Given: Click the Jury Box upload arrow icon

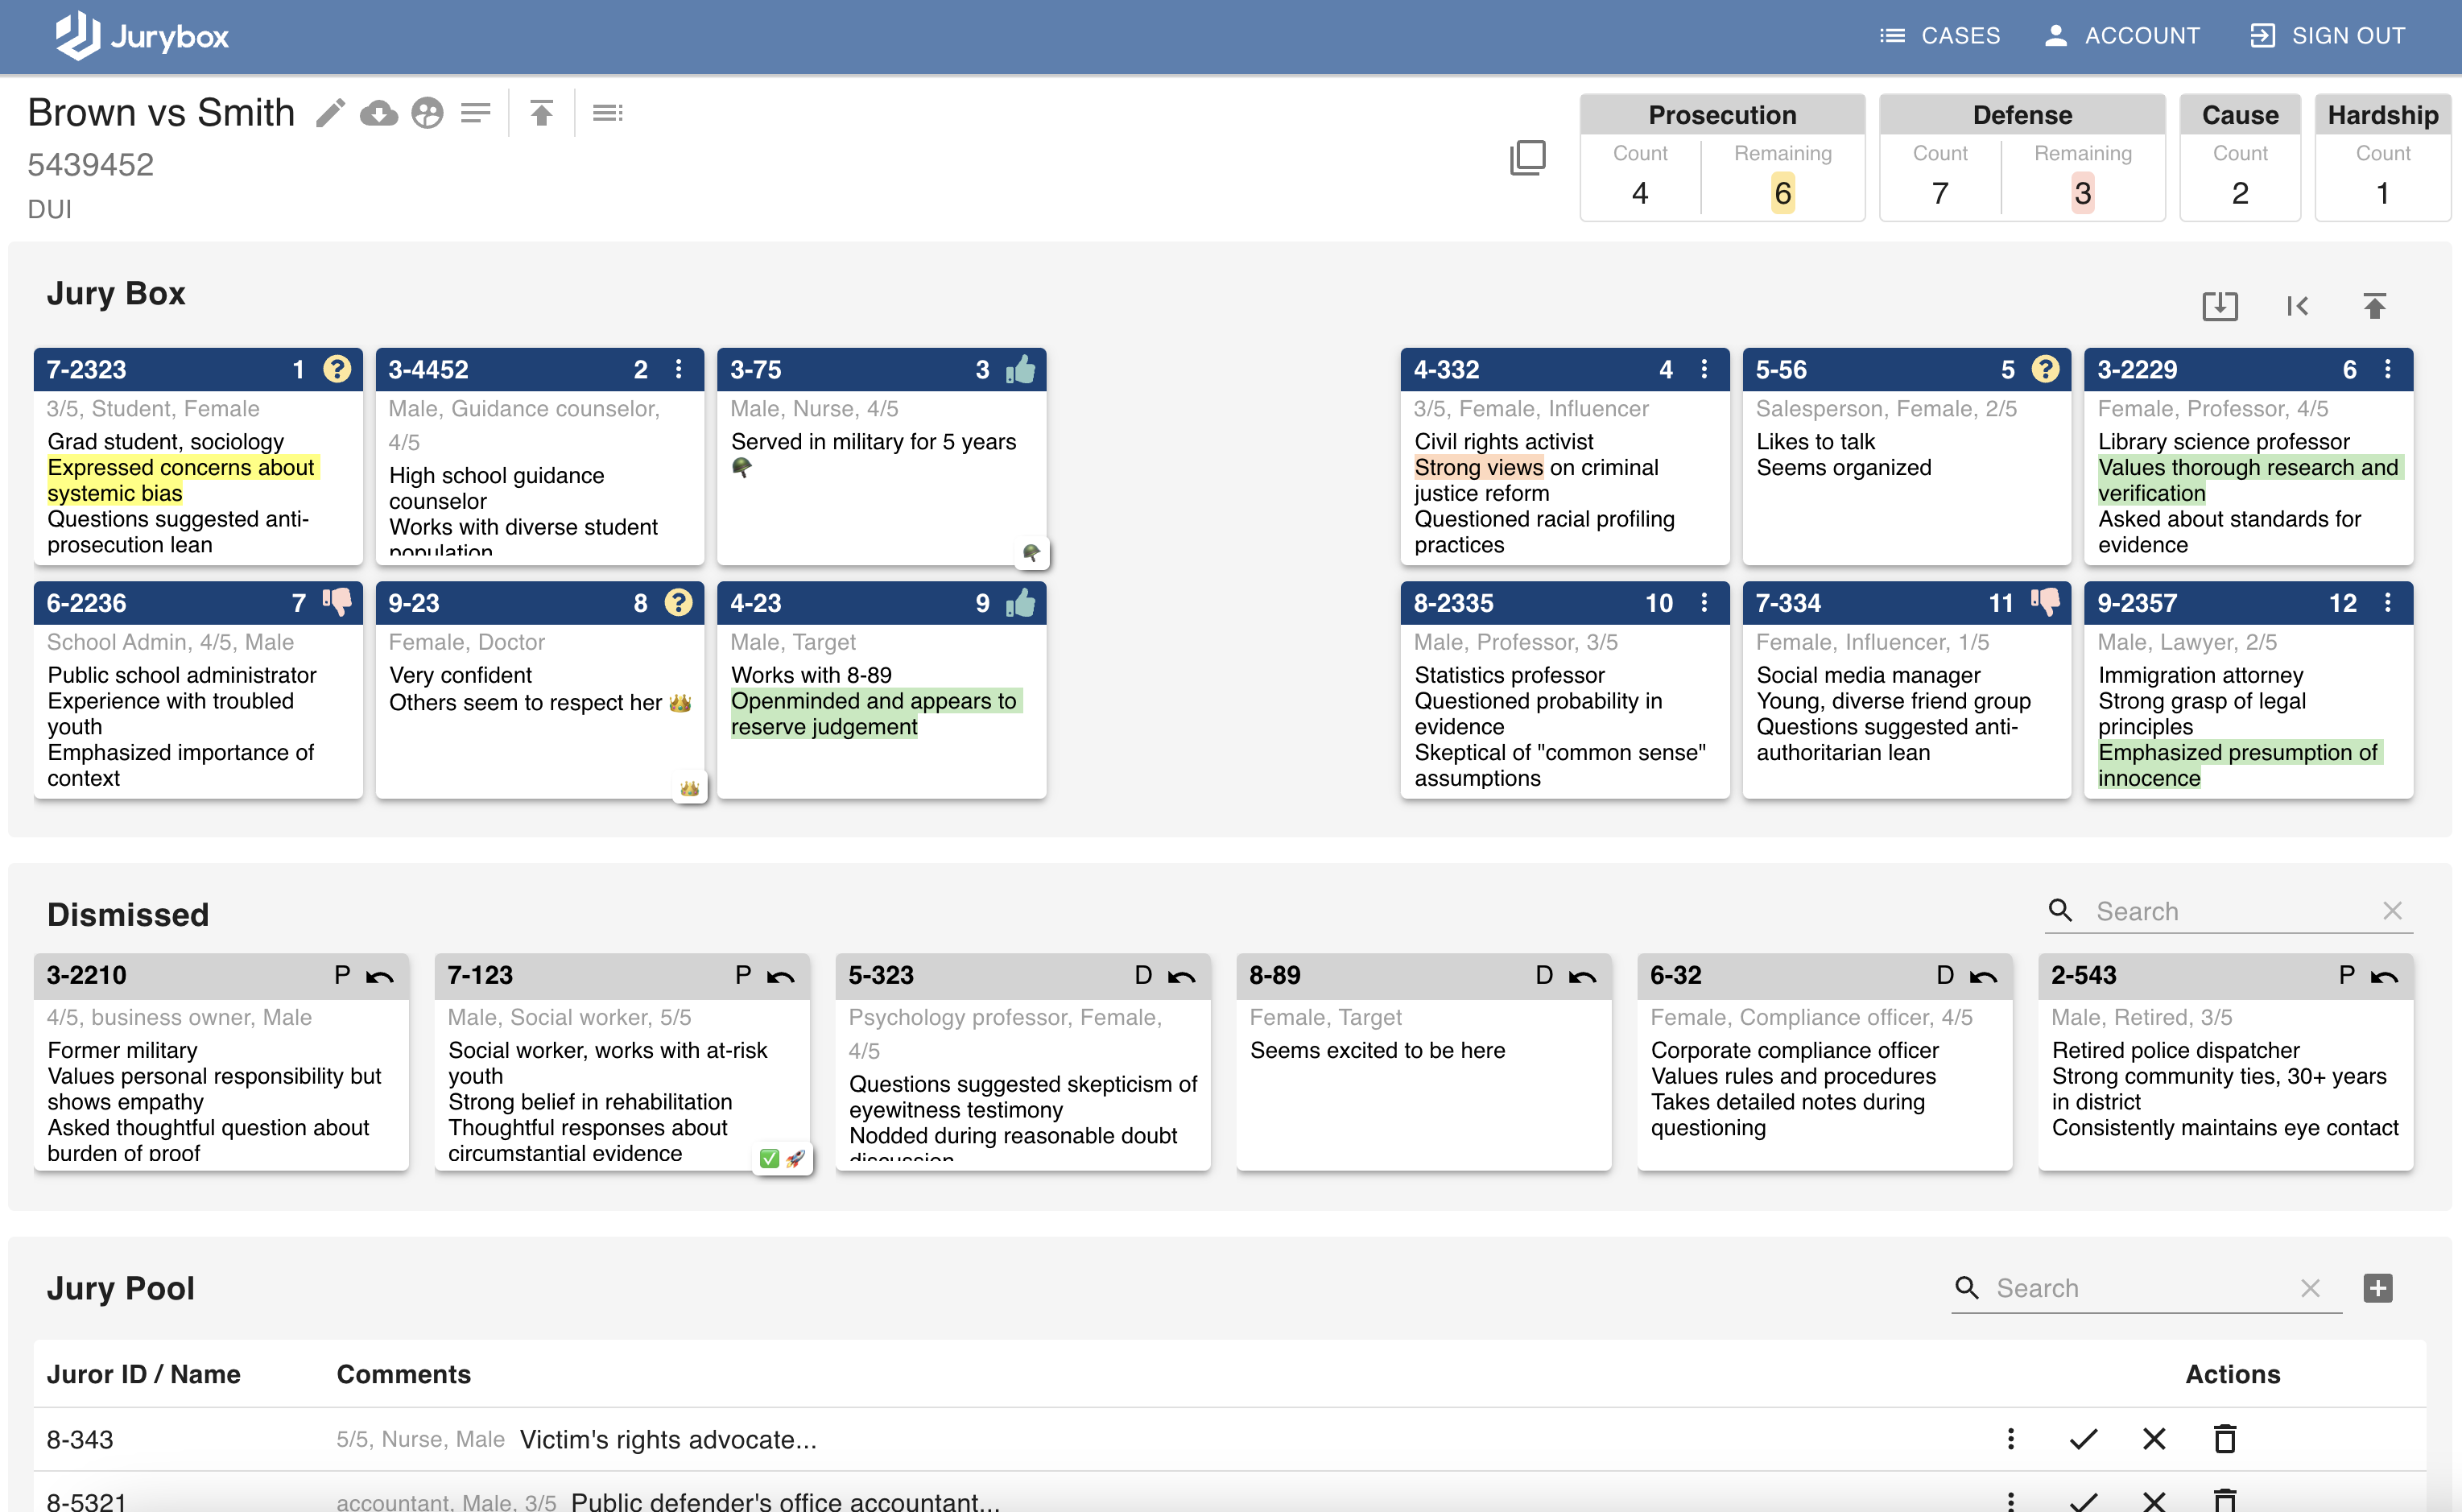Looking at the screenshot, I should (x=2374, y=305).
